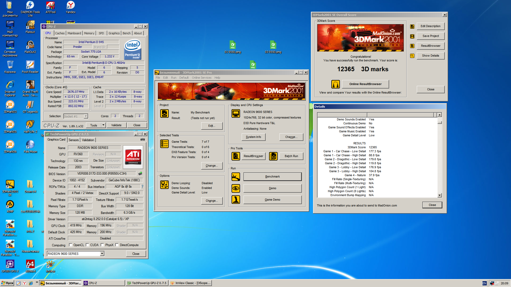This screenshot has height=287, width=511.
Task: Click the Benchmark run icon
Action: tap(236, 177)
